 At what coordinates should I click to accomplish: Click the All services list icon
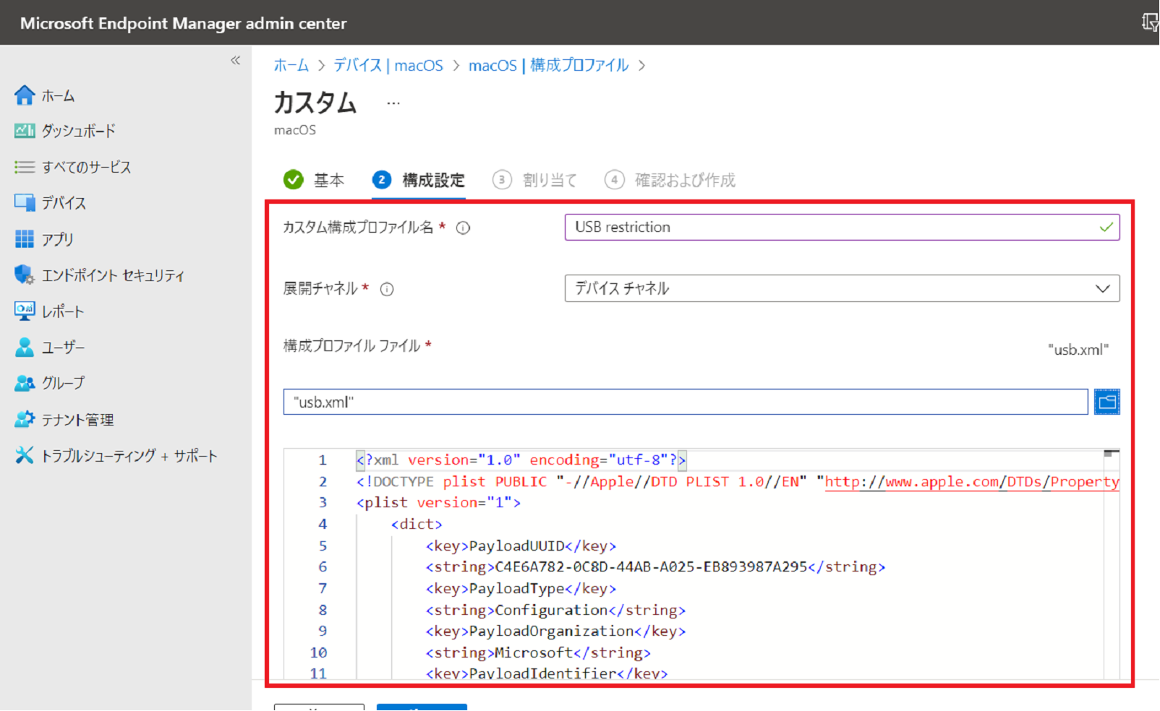point(25,167)
